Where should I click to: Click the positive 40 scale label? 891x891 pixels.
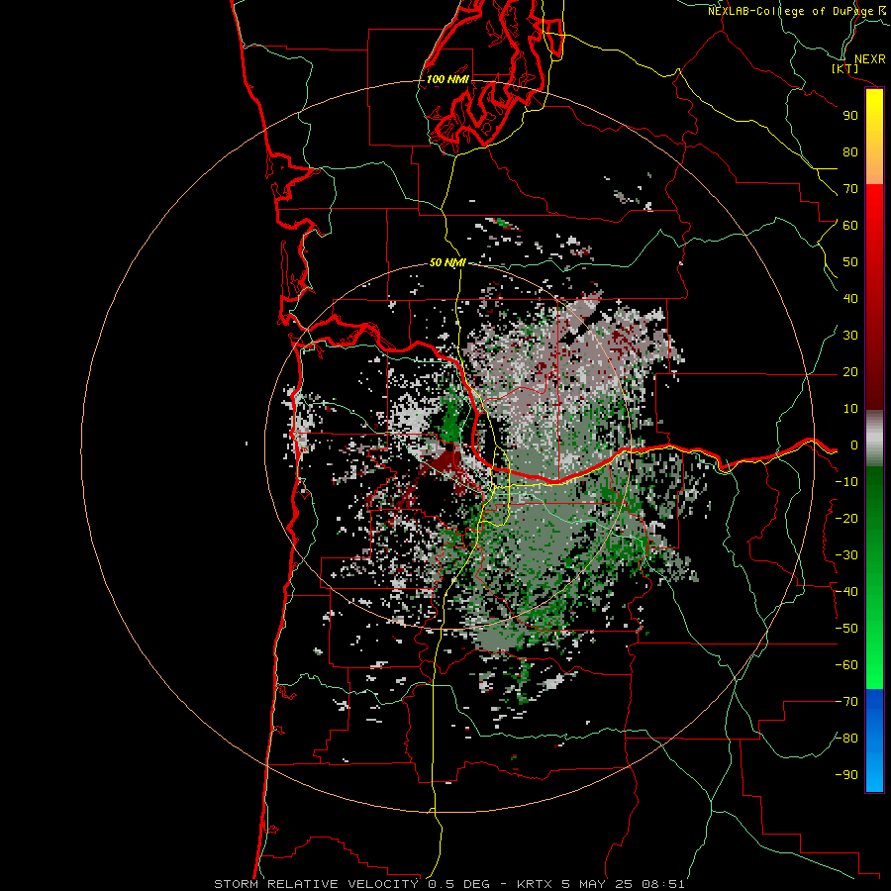pos(850,298)
